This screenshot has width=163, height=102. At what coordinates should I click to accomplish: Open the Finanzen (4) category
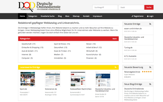tap(91, 58)
